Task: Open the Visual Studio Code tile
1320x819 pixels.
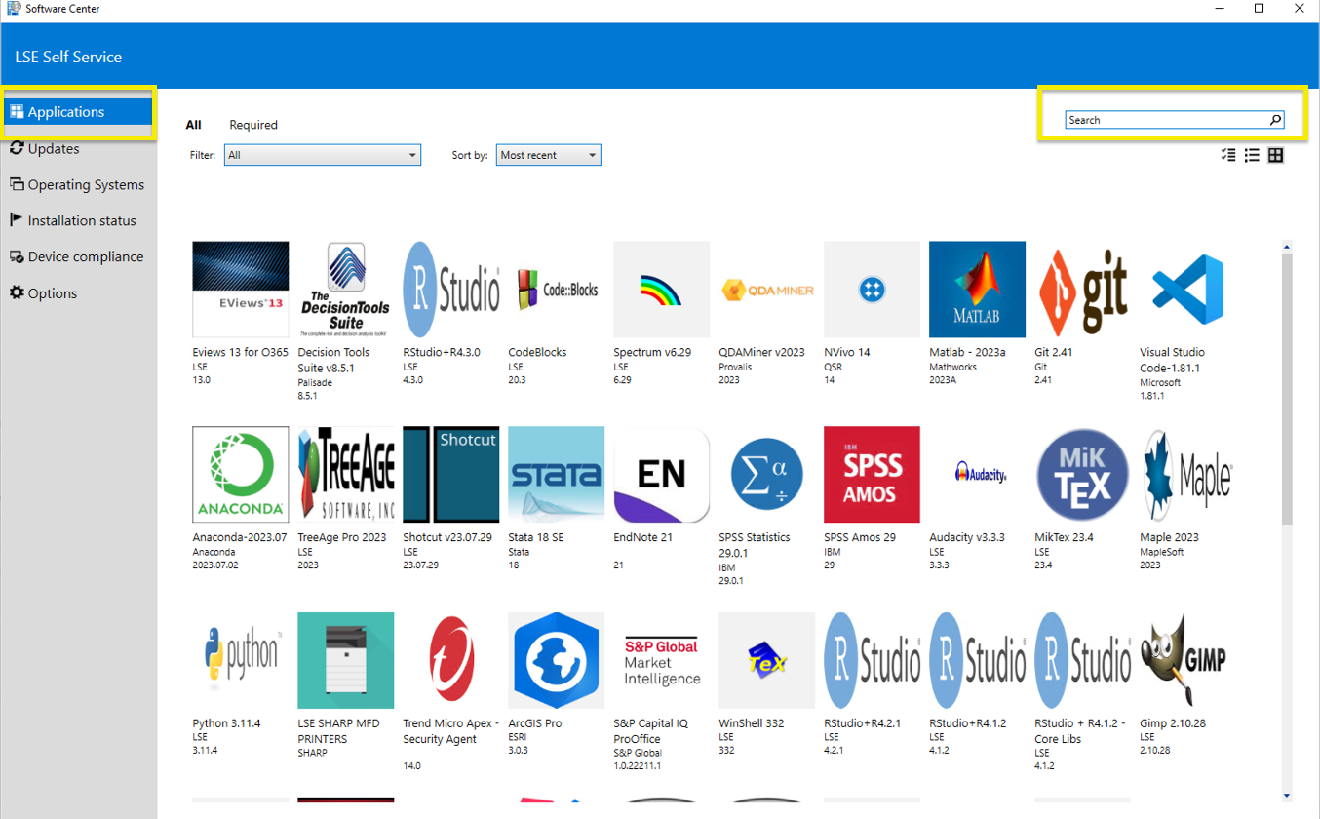Action: click(x=1187, y=290)
